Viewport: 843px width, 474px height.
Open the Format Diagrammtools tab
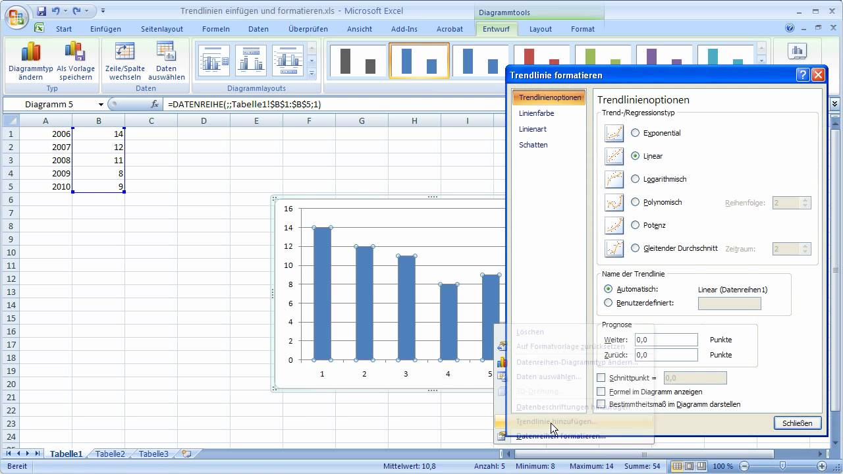point(583,29)
